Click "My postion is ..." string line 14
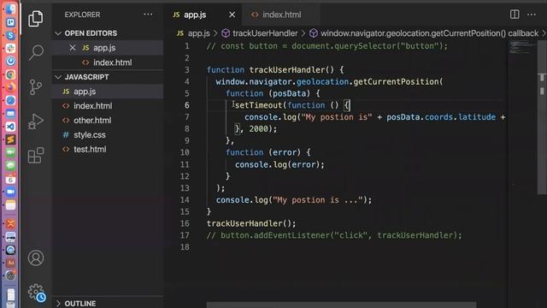Viewport: 547px width, 308px height. pos(318,200)
